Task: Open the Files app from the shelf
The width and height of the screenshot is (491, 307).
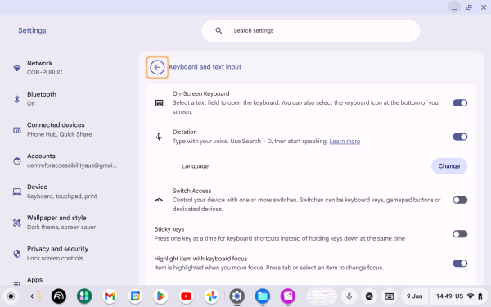Action: [x=263, y=296]
